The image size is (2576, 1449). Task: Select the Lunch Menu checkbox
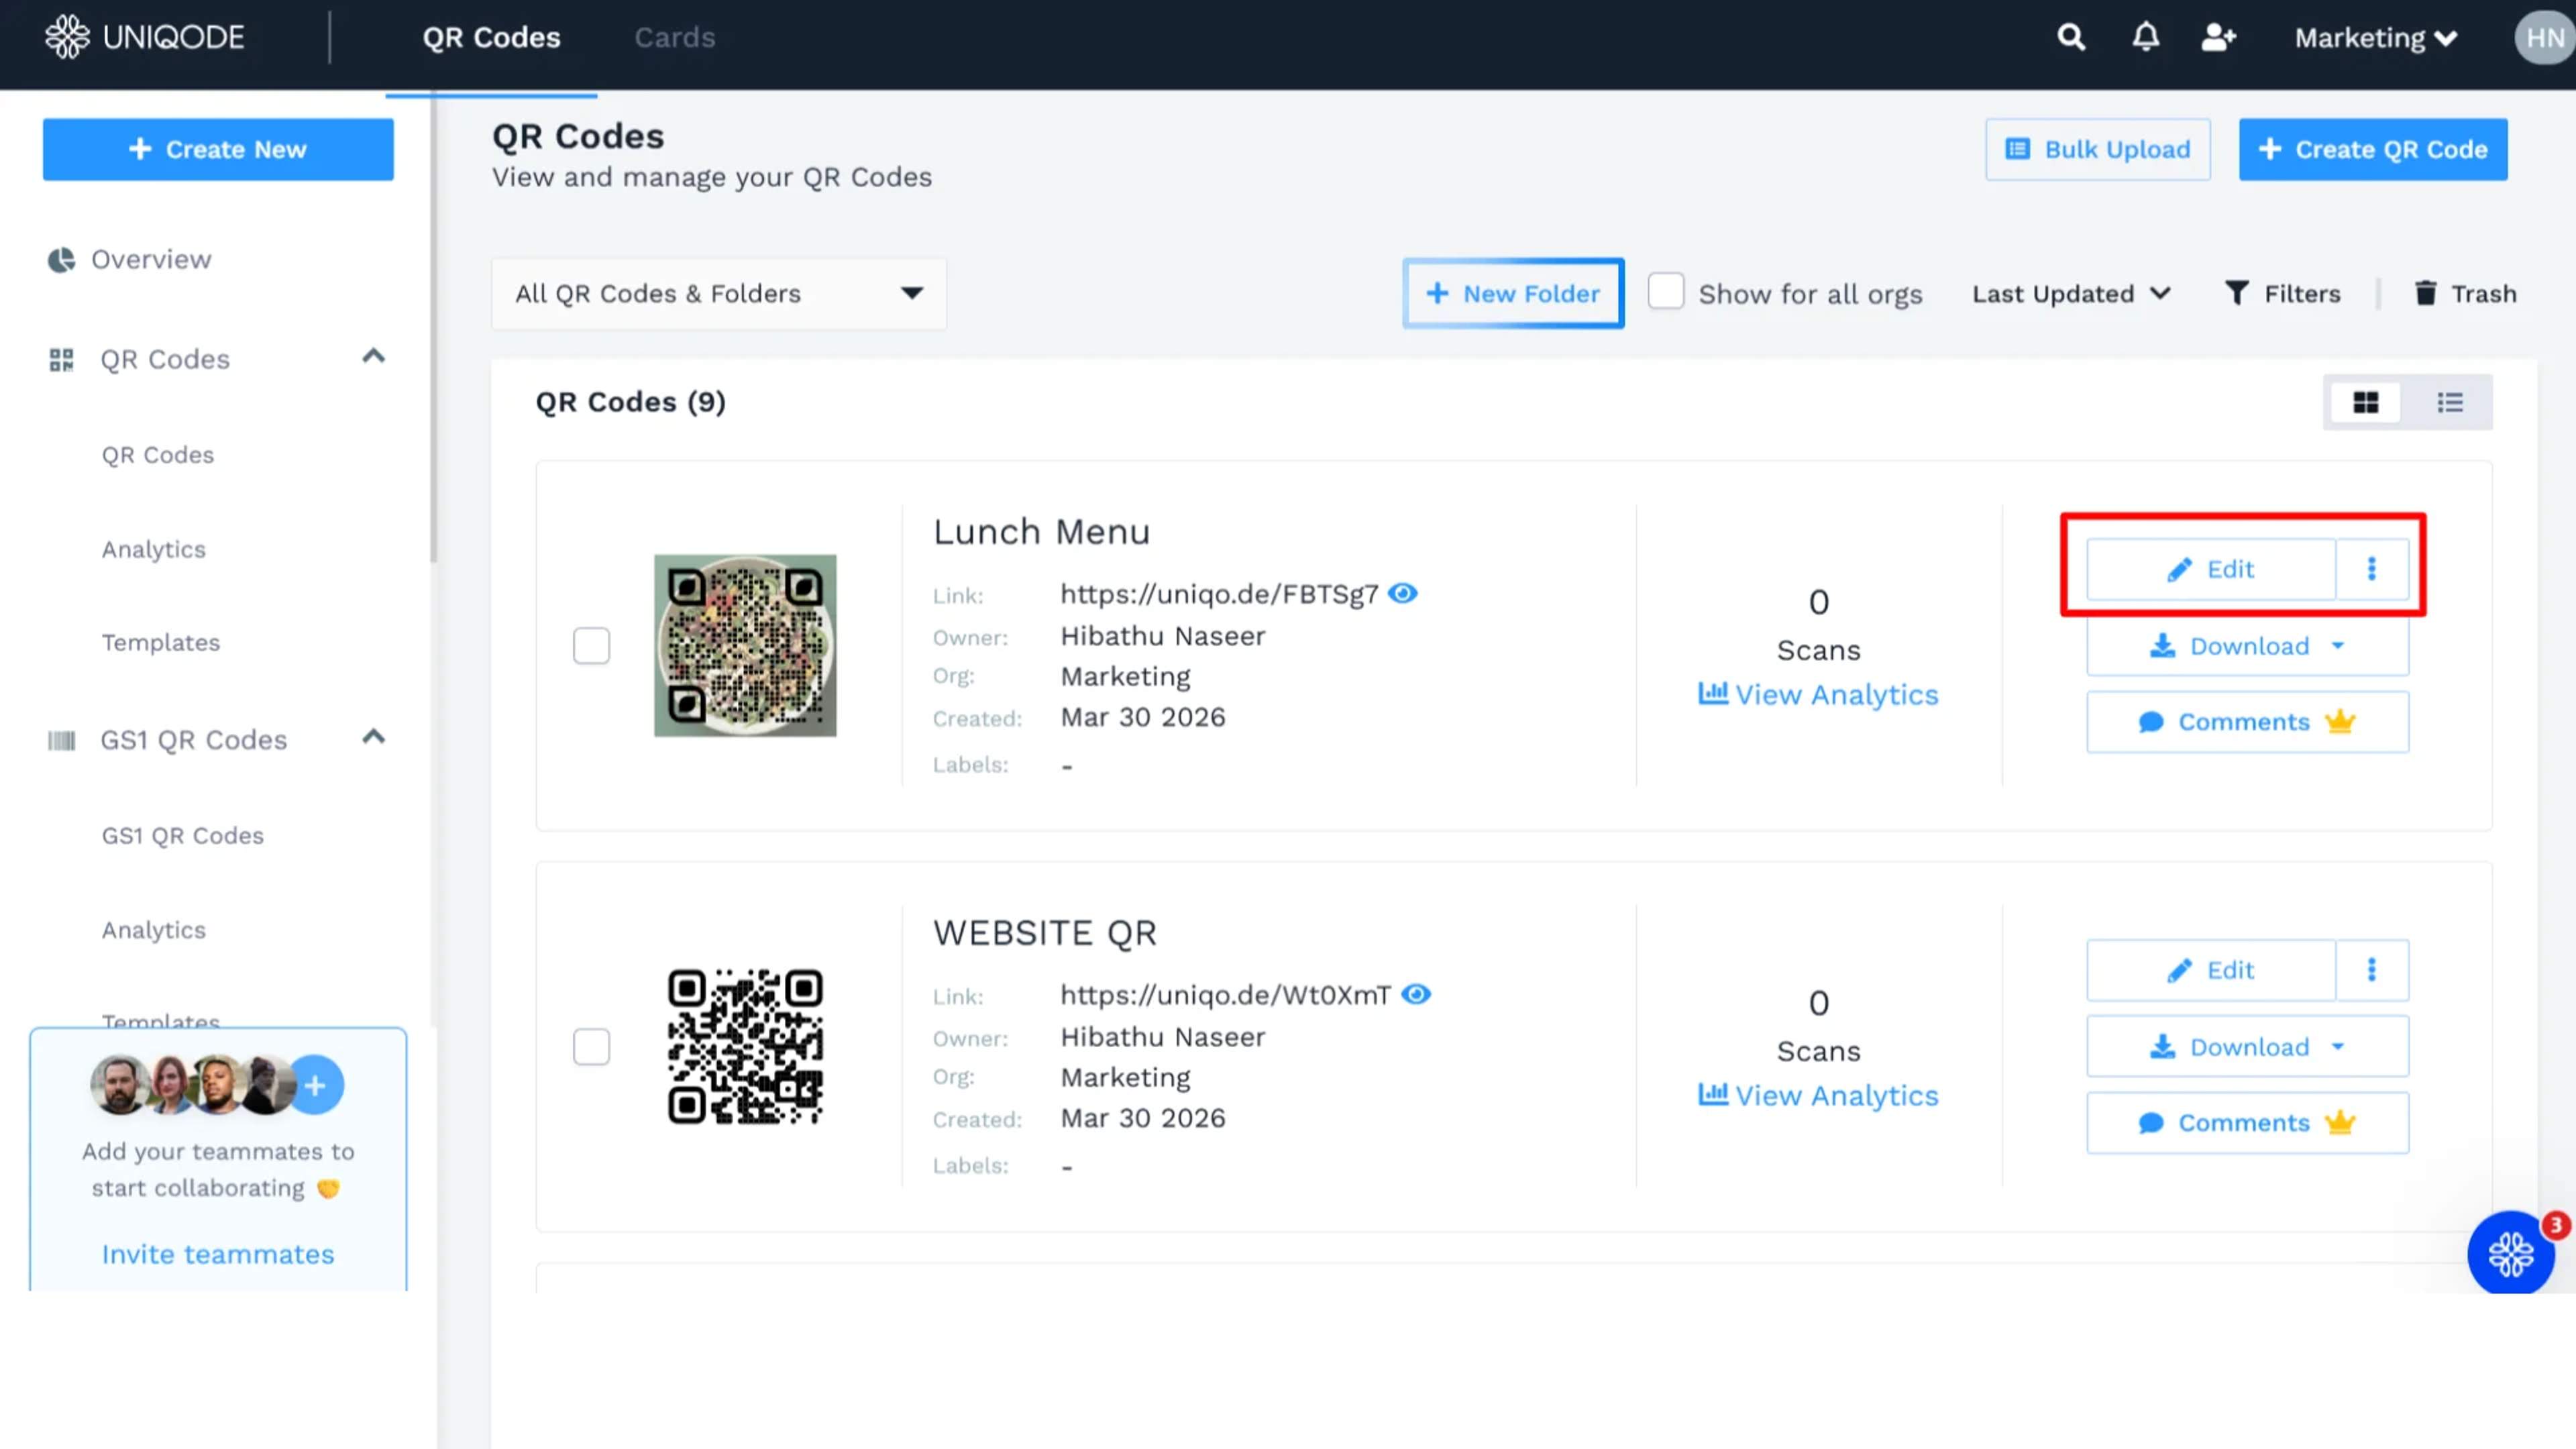pos(591,646)
